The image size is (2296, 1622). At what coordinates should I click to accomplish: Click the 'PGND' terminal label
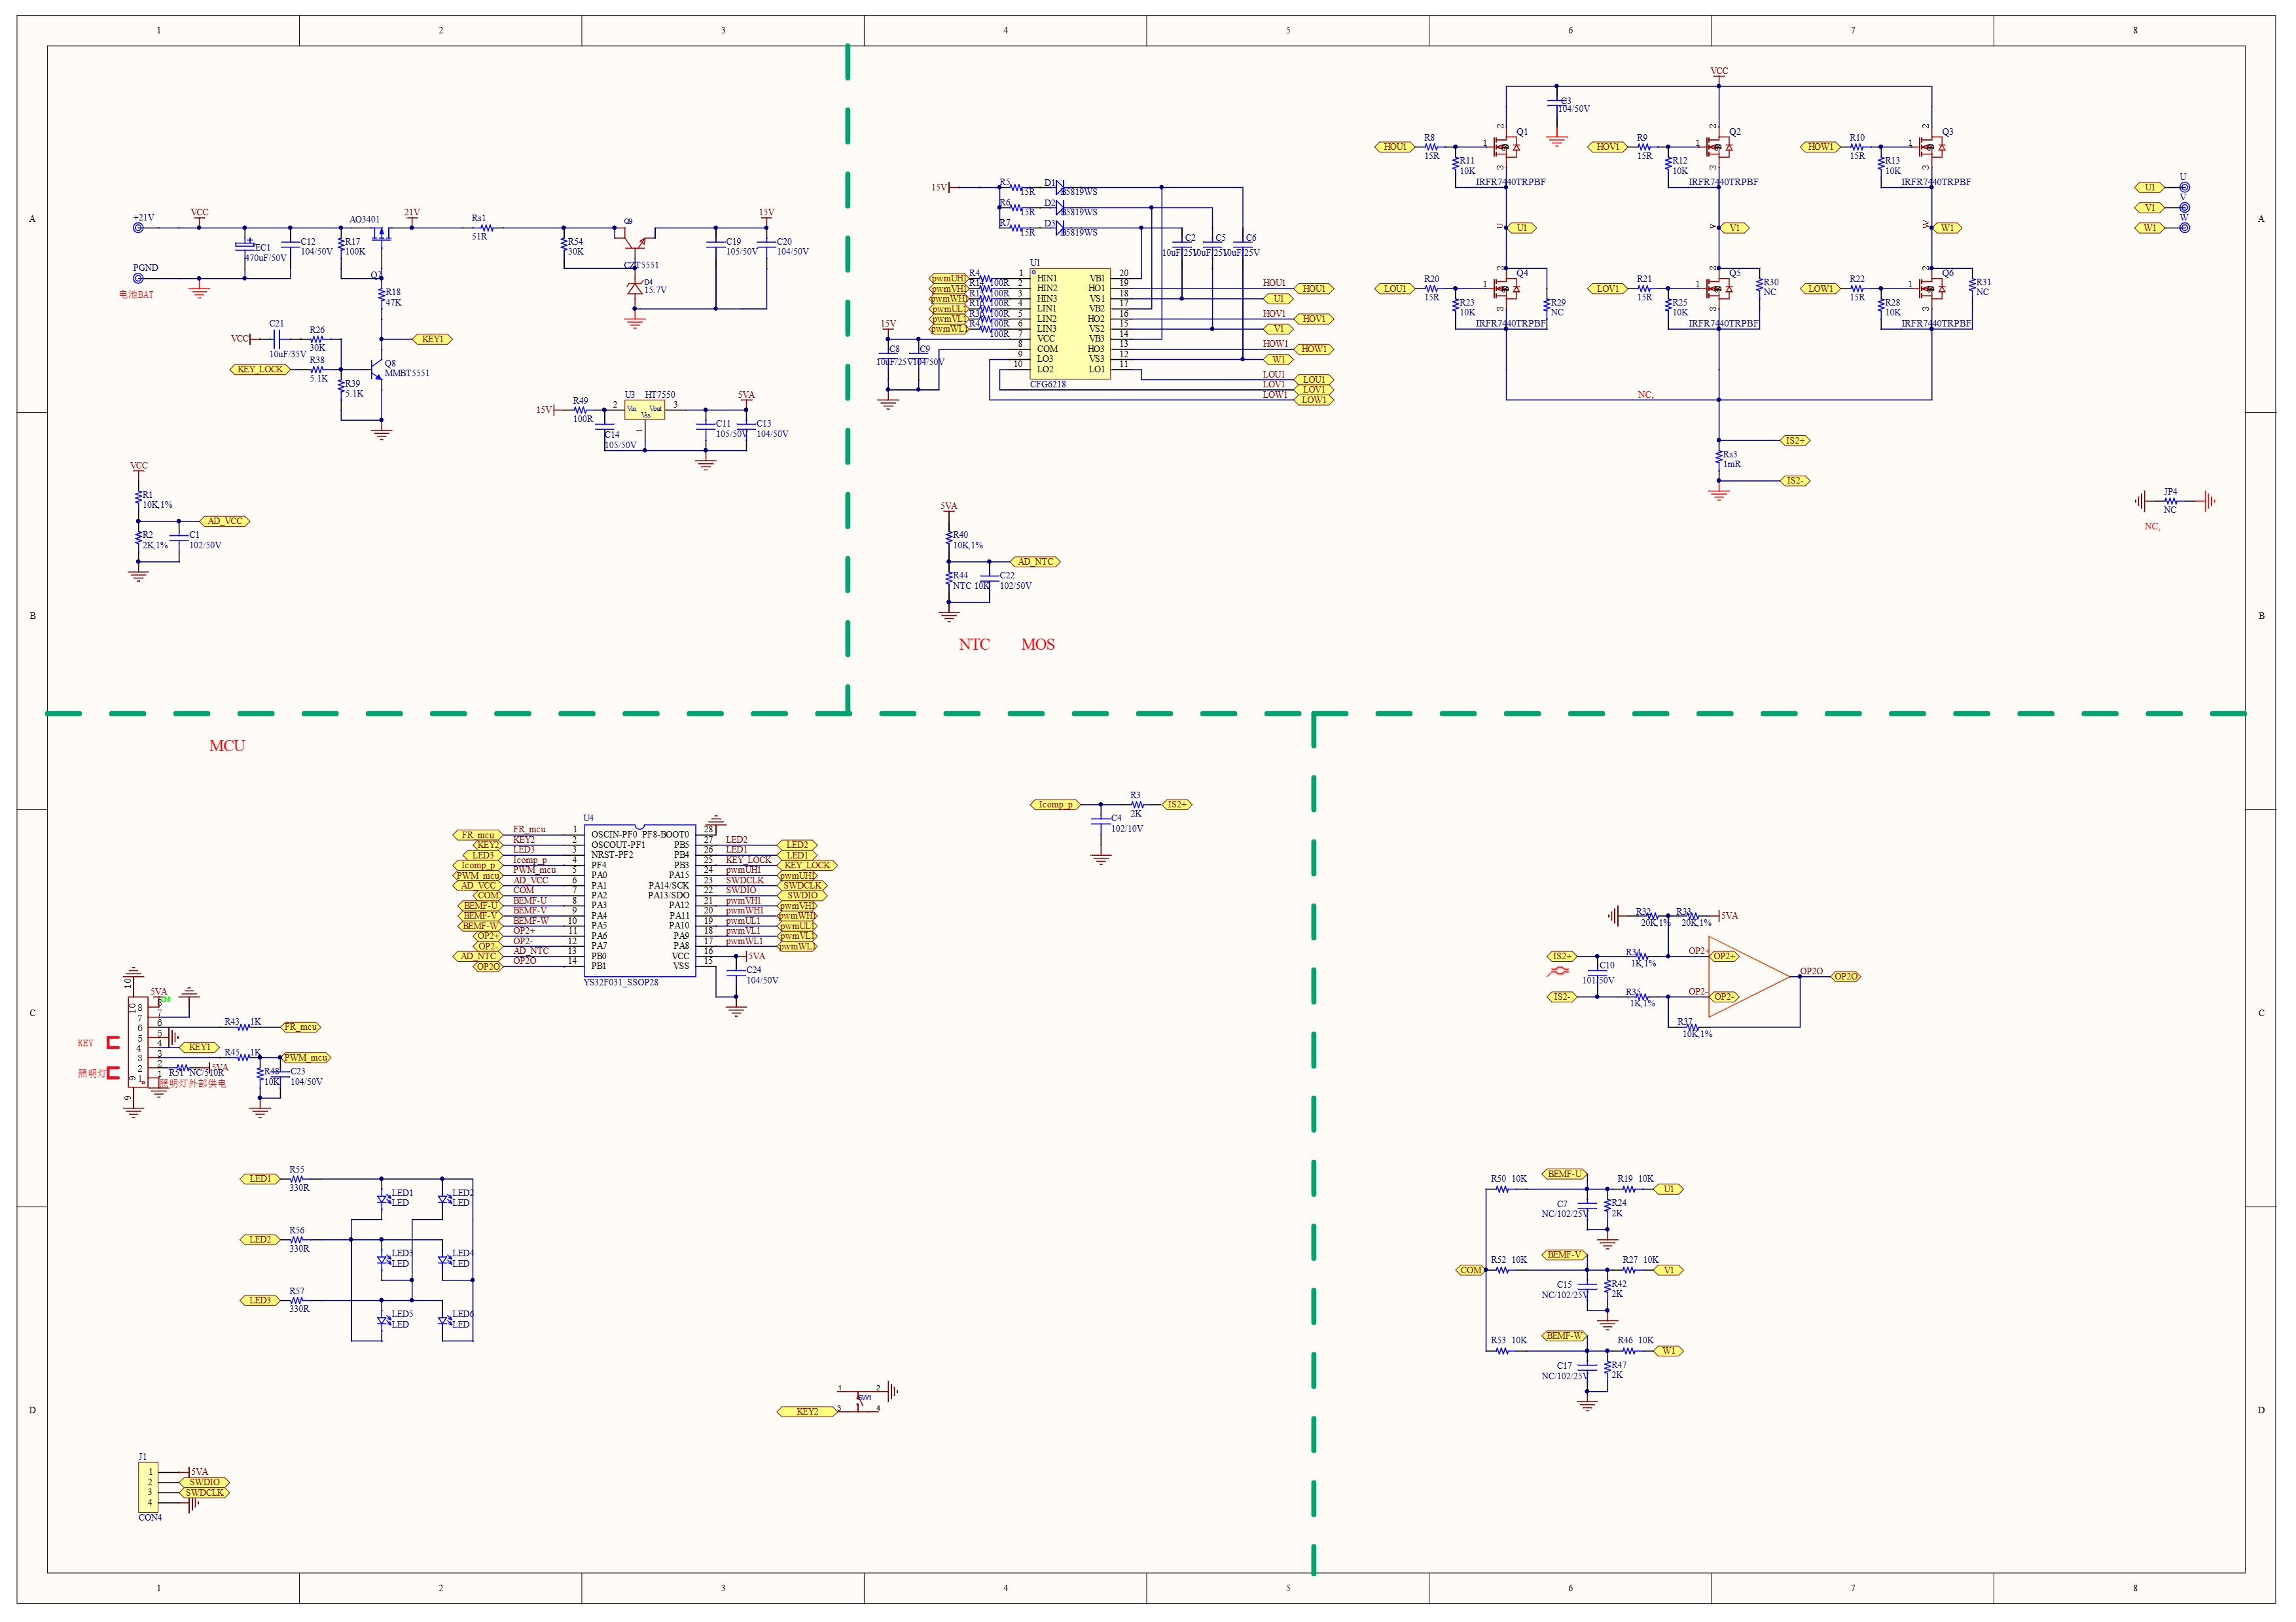[146, 268]
